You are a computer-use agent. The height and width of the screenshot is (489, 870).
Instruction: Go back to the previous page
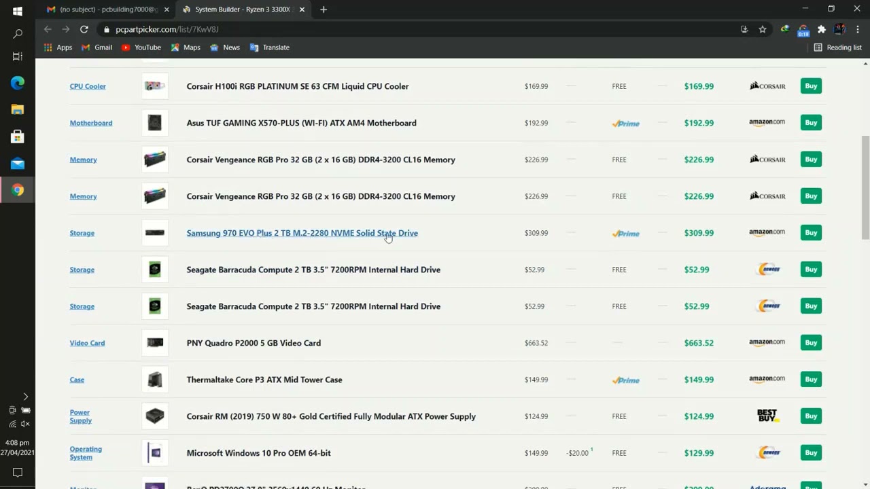[x=48, y=29]
